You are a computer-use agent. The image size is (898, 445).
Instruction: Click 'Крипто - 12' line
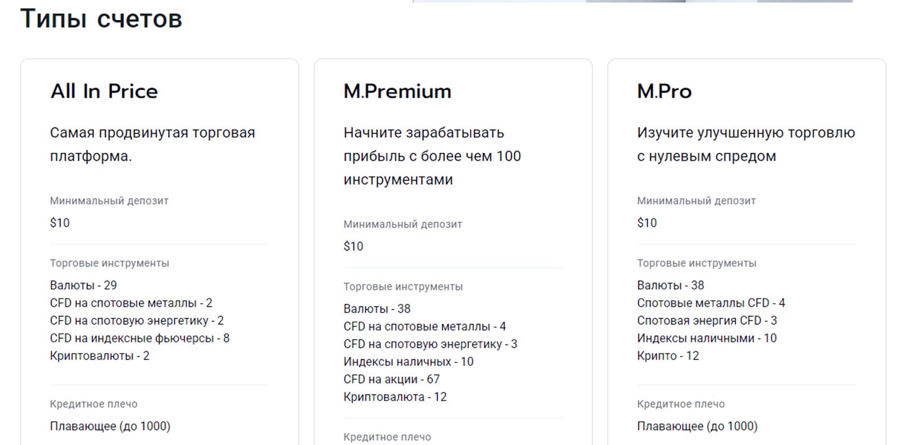point(668,356)
